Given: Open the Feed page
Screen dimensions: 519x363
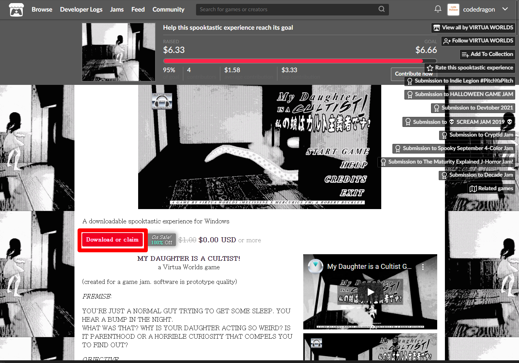Looking at the screenshot, I should 138,9.
